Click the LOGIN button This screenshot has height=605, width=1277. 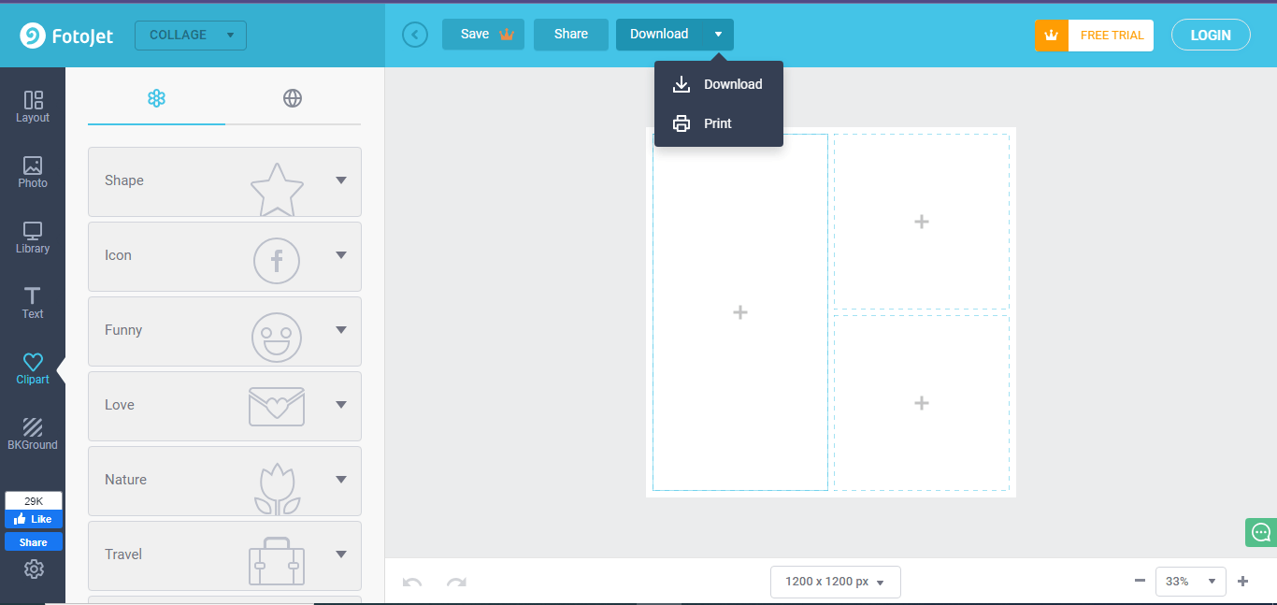(1211, 36)
